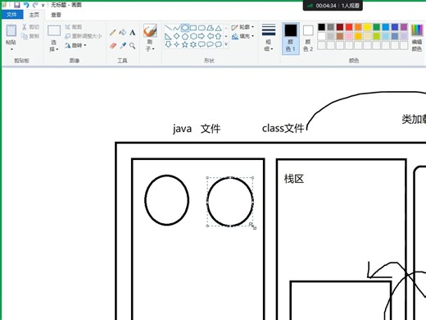This screenshot has width=426, height=320.
Task: Open the Size (粗细) line thickness dropdown
Action: 269,38
